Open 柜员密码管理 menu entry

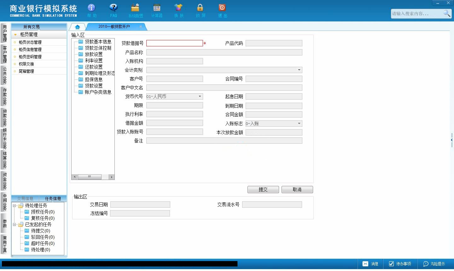[x=39, y=57]
